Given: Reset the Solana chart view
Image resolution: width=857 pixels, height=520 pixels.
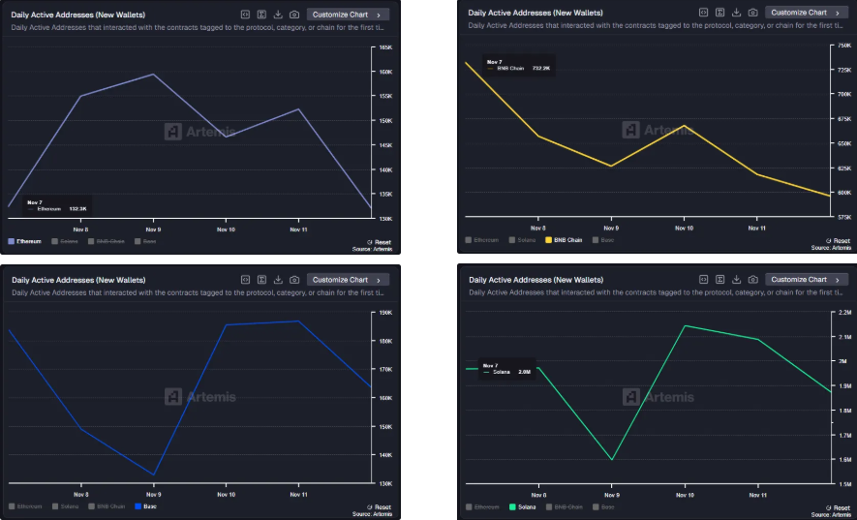Looking at the screenshot, I should [x=838, y=506].
